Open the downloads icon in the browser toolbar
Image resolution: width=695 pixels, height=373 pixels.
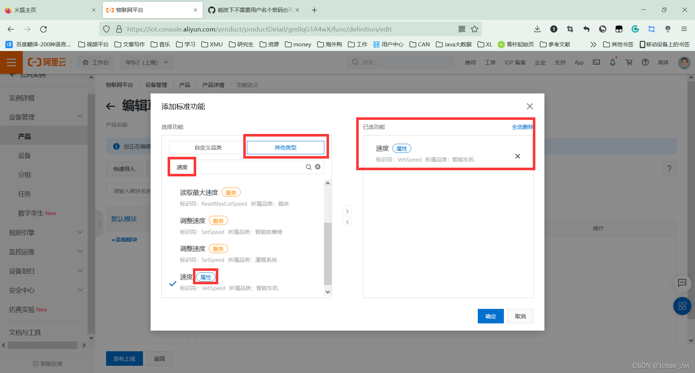coord(537,29)
